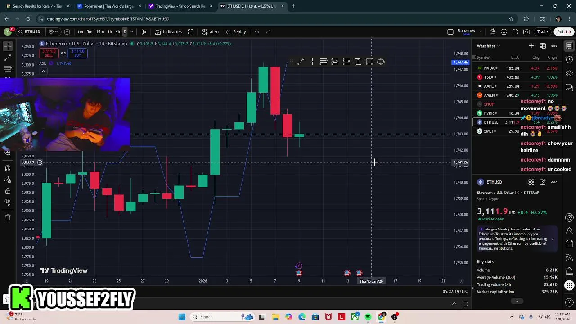Create an Alert
Image resolution: width=576 pixels, height=324 pixels.
point(210,32)
